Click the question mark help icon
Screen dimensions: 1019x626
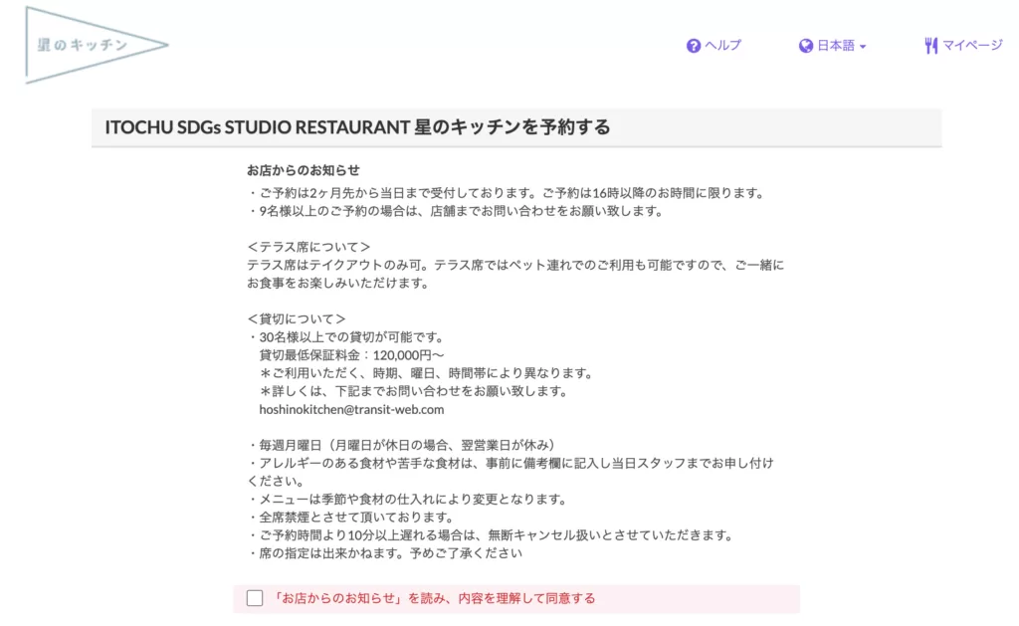[x=694, y=46]
